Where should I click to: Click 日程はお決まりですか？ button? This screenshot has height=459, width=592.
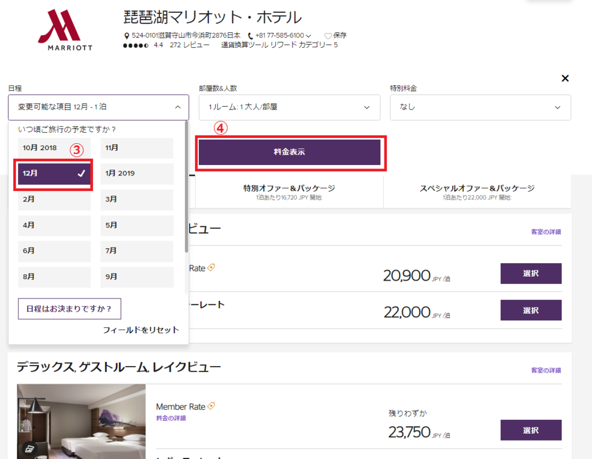click(x=69, y=309)
